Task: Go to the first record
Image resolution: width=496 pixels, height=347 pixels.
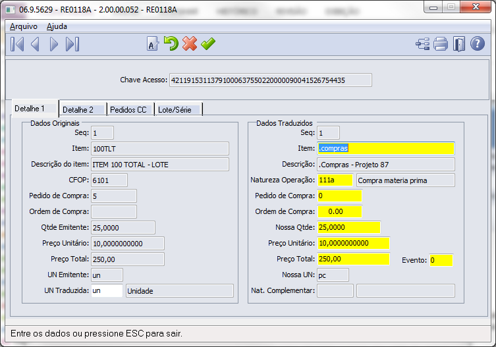Action: click(x=17, y=44)
